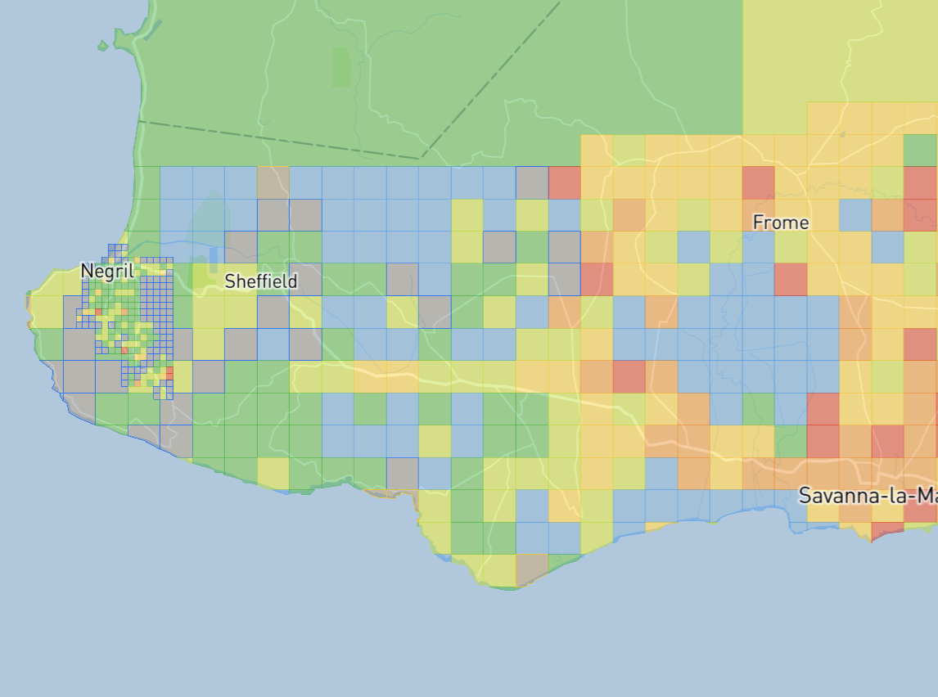938x697 pixels.
Task: Click red tile beside gray tile in top row
Action: point(564,182)
